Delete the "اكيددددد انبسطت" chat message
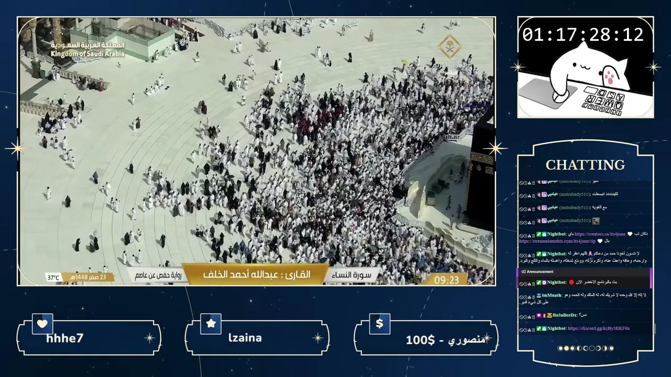The height and width of the screenshot is (377, 671). click(533, 195)
